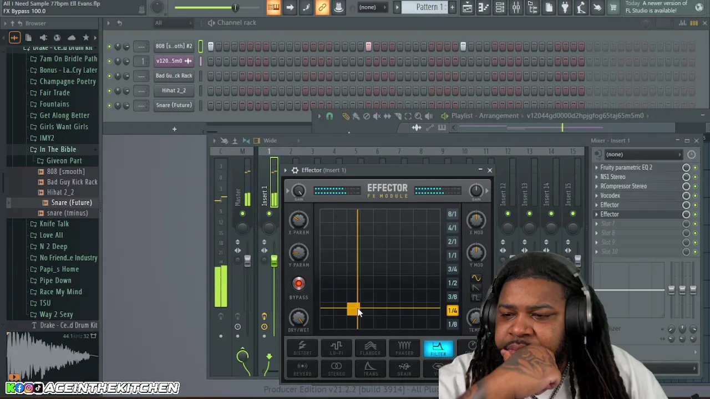Screen dimensions: 710x399
Task: Choose sine LFO shape in Effector
Action: click(476, 278)
